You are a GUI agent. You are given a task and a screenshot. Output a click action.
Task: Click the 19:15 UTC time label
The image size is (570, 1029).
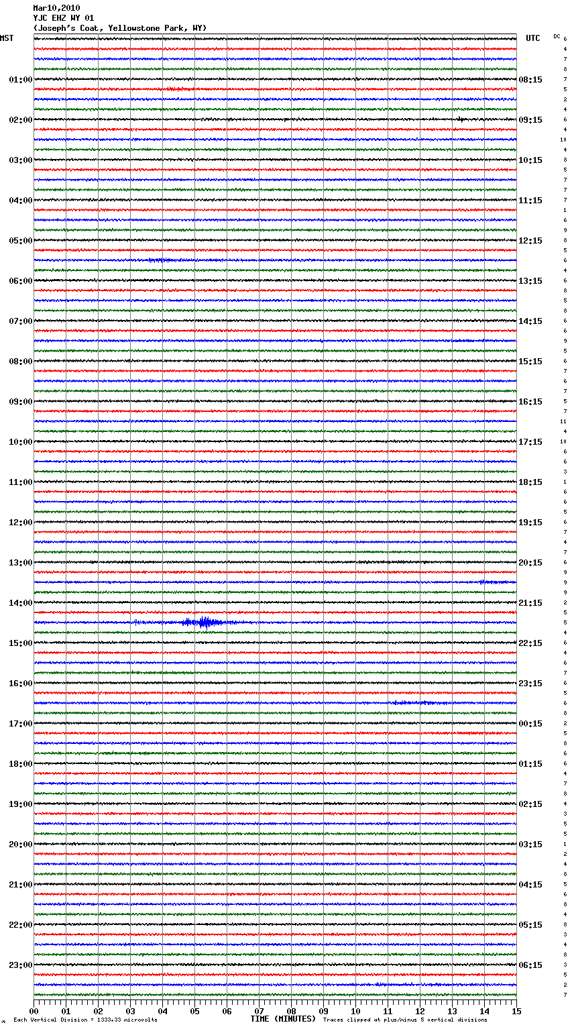point(530,523)
